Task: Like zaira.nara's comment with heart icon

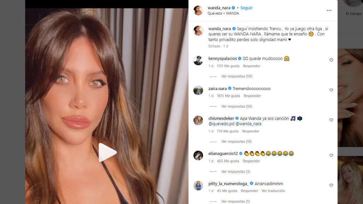Action: pyautogui.click(x=331, y=90)
